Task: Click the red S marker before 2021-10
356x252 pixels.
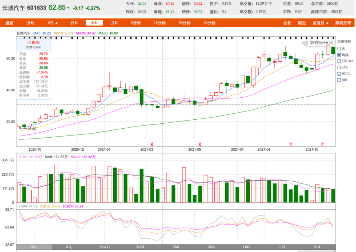Action: tap(290, 144)
